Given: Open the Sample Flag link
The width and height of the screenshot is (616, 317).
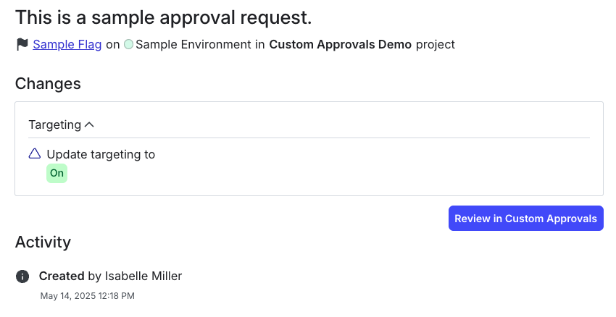Looking at the screenshot, I should (x=67, y=45).
